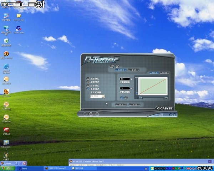The image size is (214, 171).
Task: Select the blue tab above the graph
Action: (154, 73)
